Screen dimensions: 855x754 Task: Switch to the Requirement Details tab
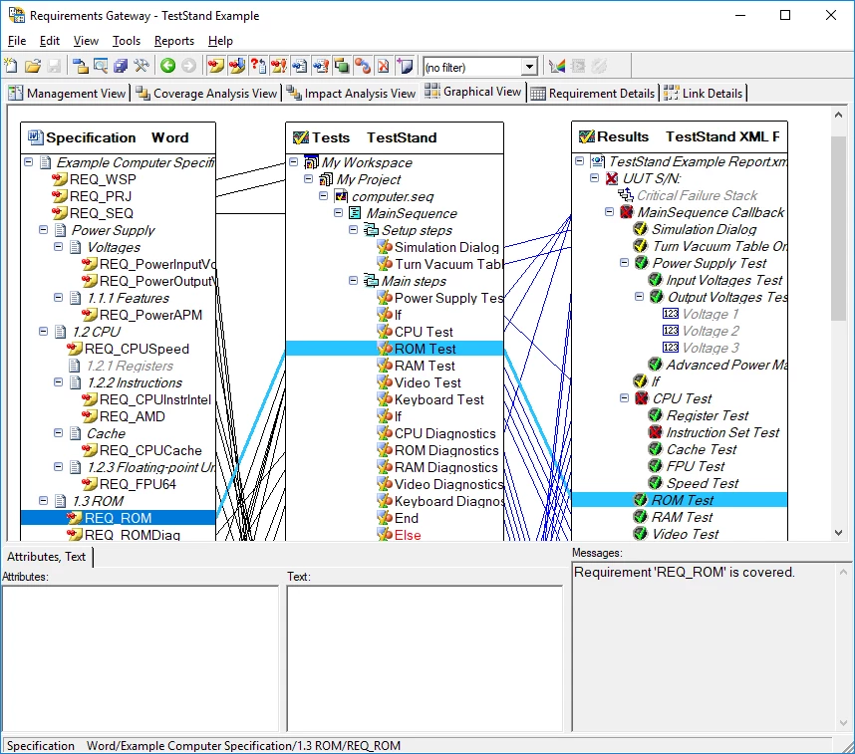click(593, 94)
